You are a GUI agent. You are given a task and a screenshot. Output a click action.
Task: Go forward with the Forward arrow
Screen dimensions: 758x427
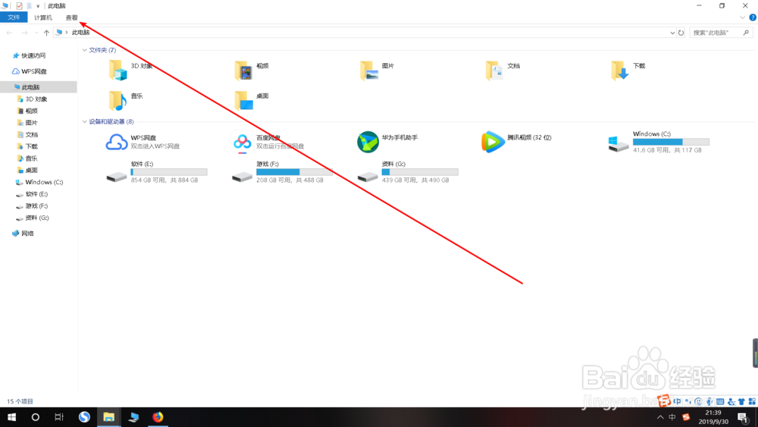[x=24, y=33]
